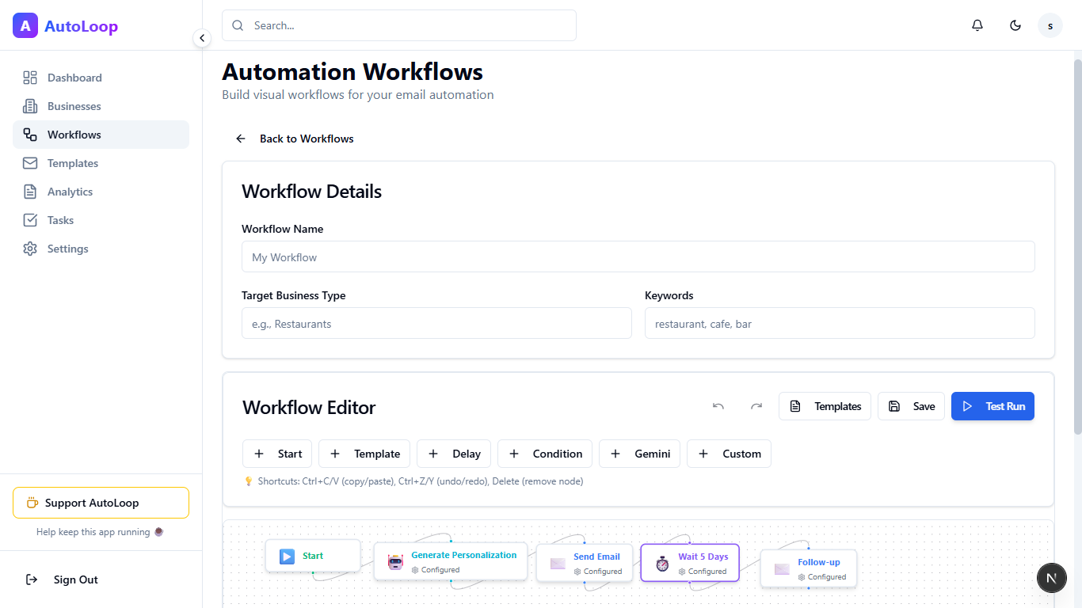
Task: Open the Settings gear icon
Action: [x=30, y=249]
